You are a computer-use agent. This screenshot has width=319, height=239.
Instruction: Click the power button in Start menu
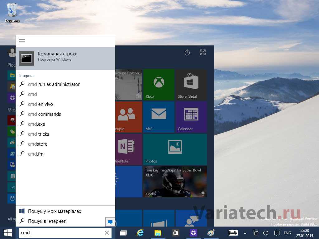(187, 53)
